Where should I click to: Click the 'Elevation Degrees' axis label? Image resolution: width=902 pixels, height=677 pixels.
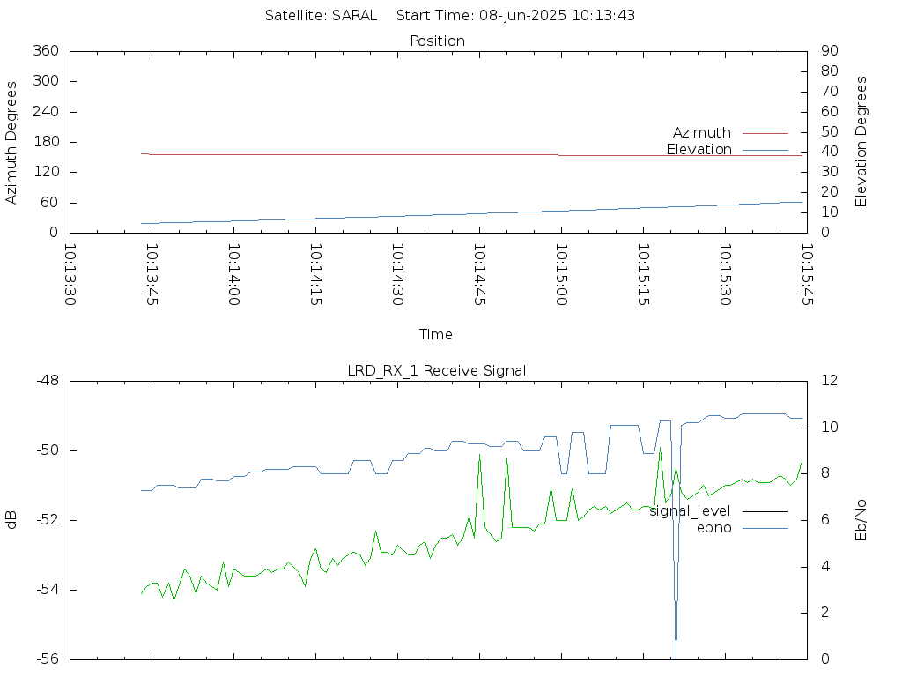click(x=861, y=142)
